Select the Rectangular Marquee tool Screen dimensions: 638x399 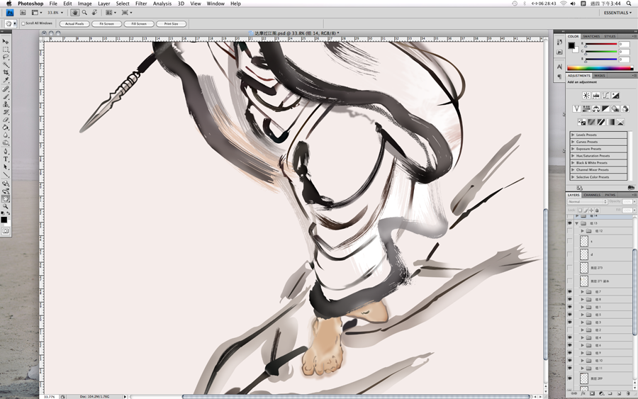pyautogui.click(x=5, y=49)
